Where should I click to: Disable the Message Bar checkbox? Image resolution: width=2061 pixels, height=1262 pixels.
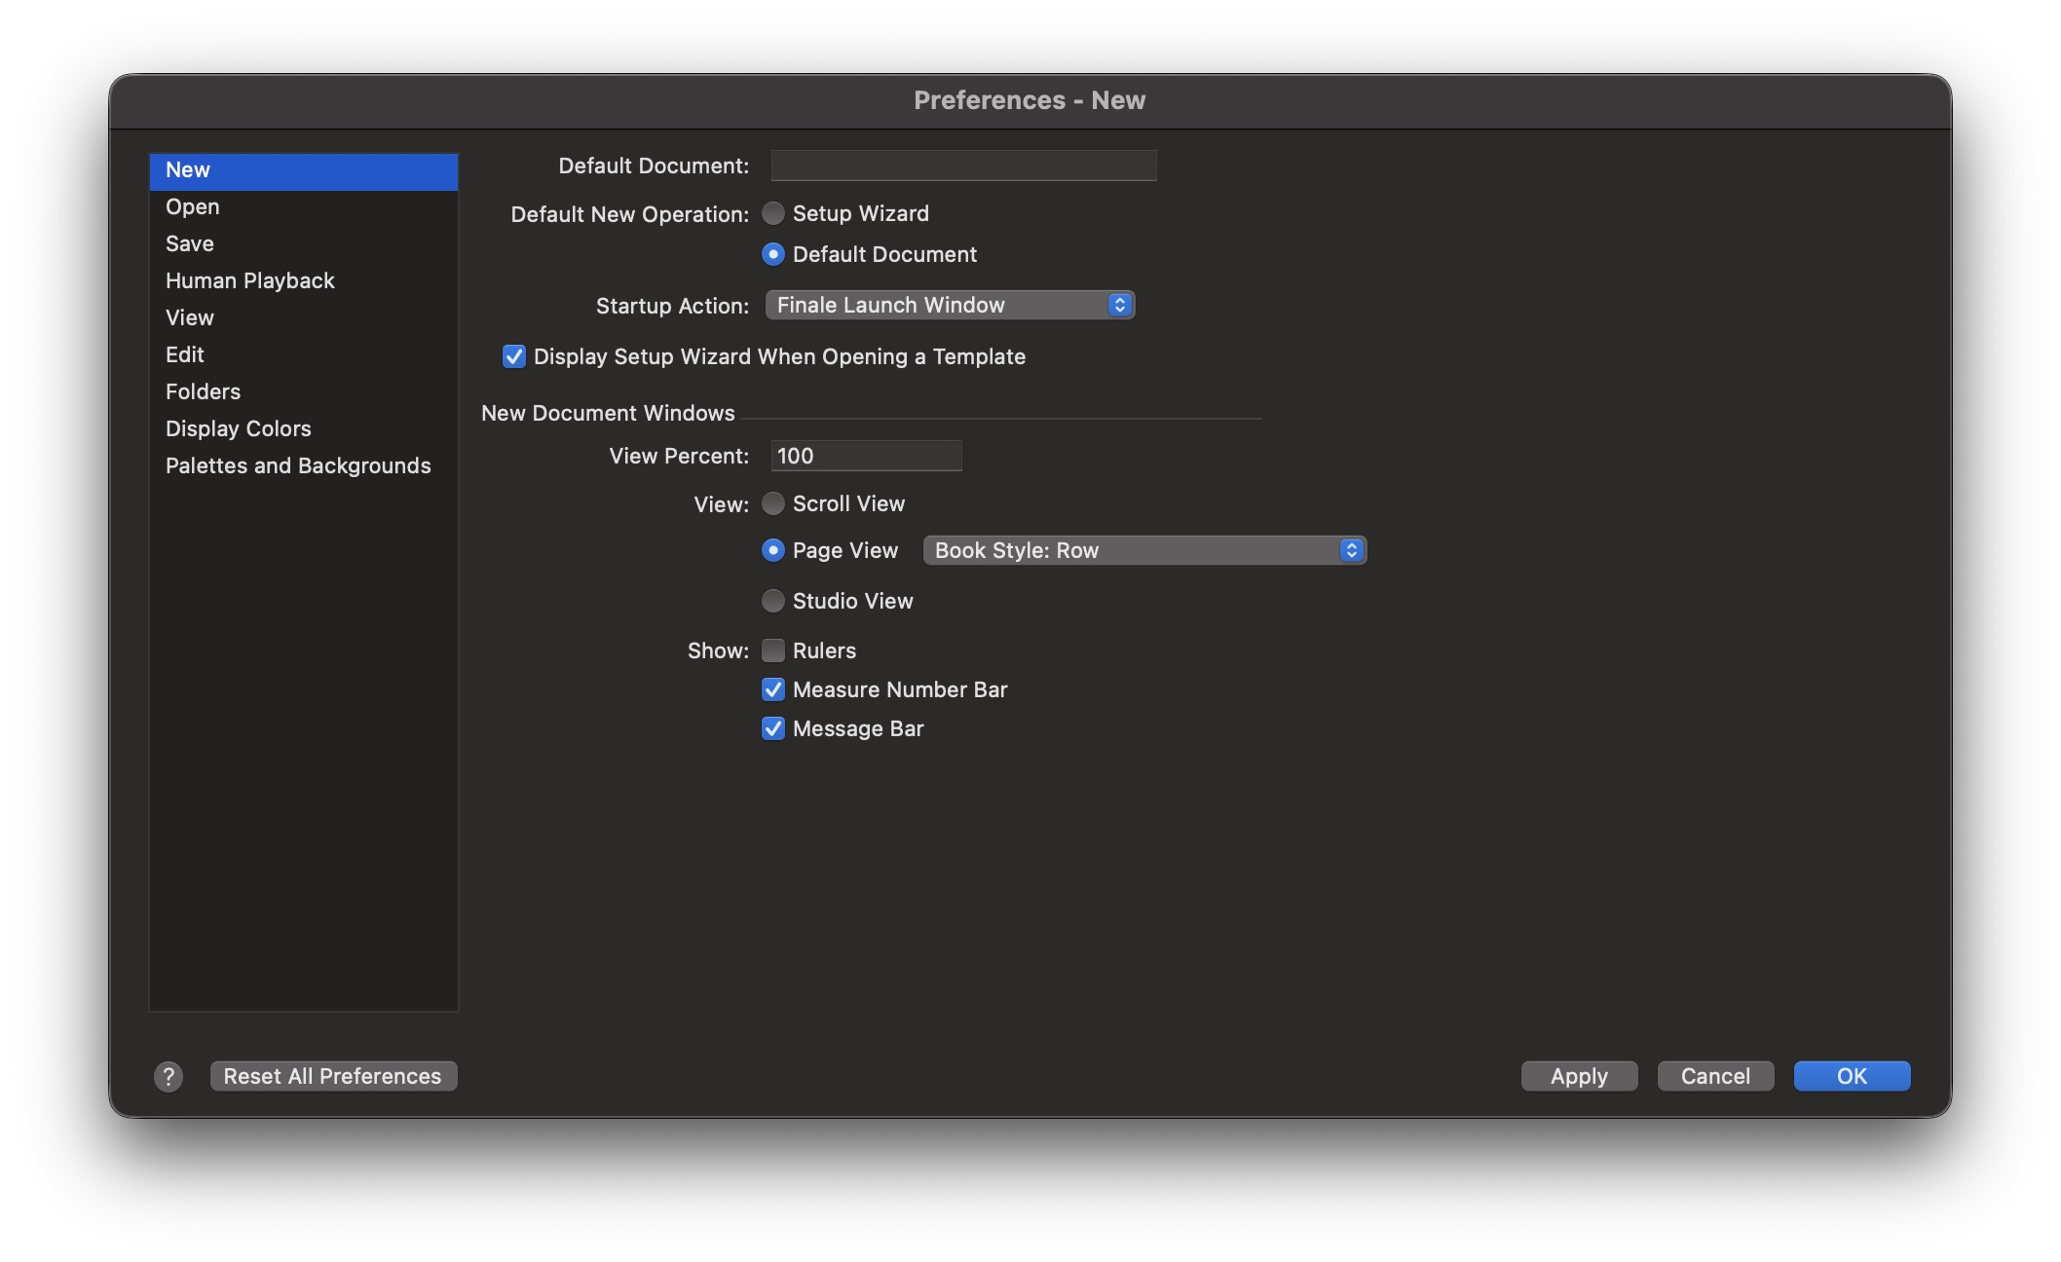pos(773,728)
